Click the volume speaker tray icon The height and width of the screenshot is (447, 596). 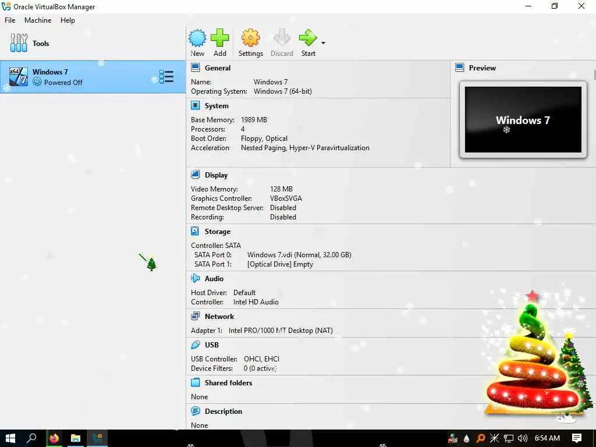[523, 438]
